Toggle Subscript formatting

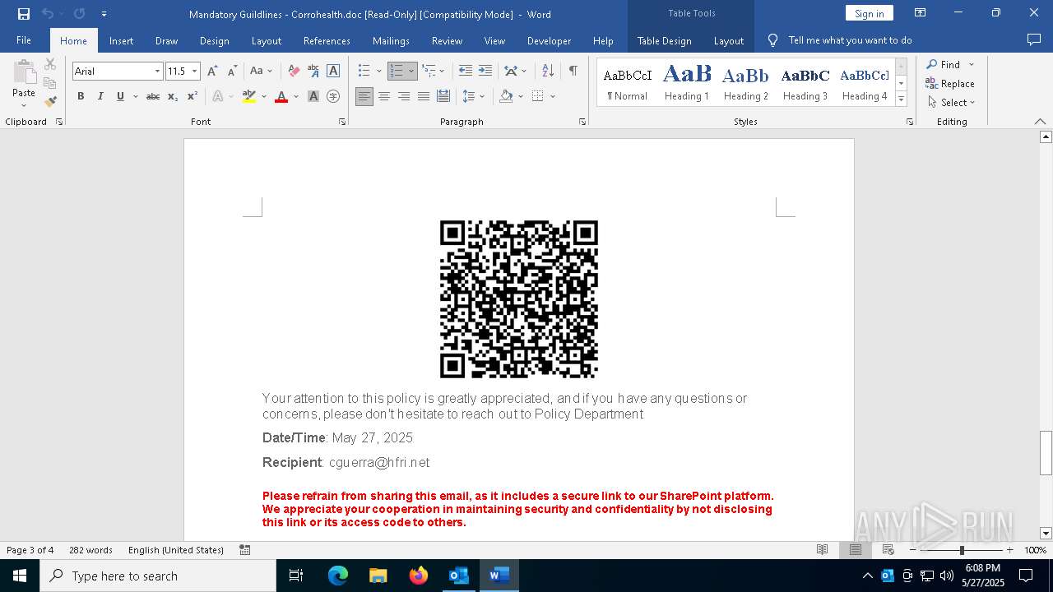(x=173, y=96)
